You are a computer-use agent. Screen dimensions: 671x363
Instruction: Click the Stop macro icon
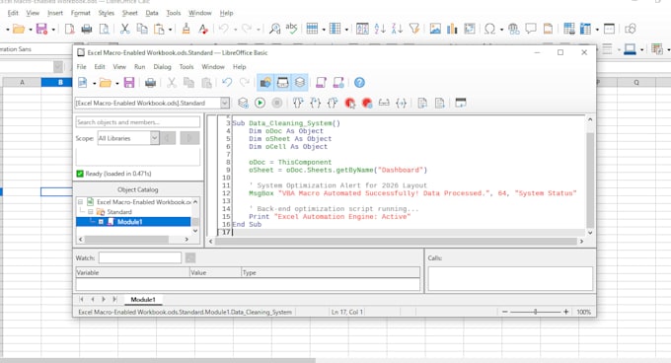point(277,103)
